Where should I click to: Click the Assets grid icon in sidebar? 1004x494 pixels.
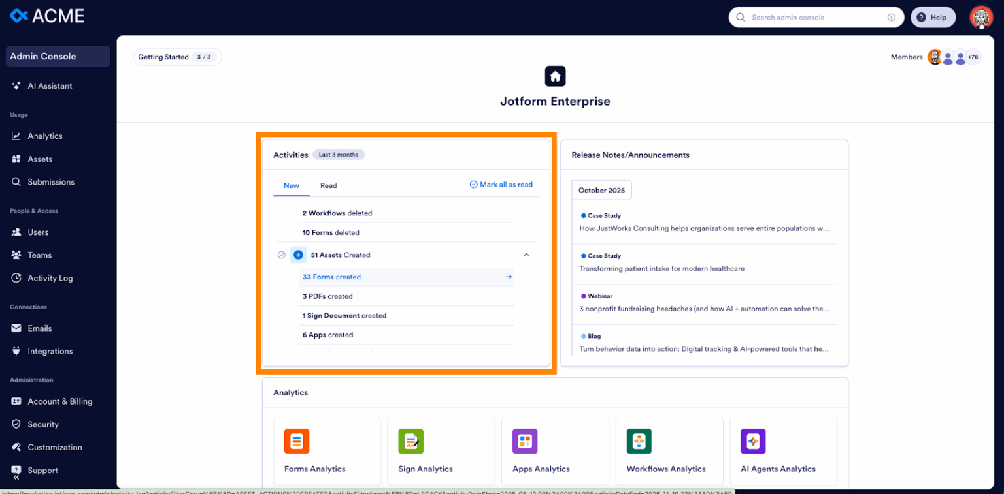16,159
